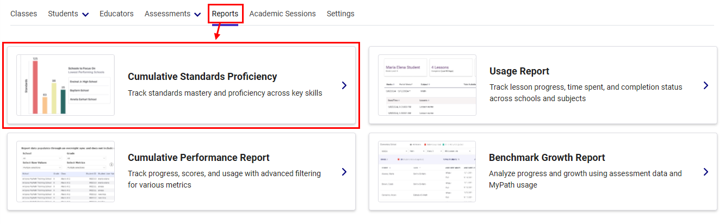This screenshot has height=224, width=725.
Task: Click the Usage Report description text
Action: click(x=585, y=93)
